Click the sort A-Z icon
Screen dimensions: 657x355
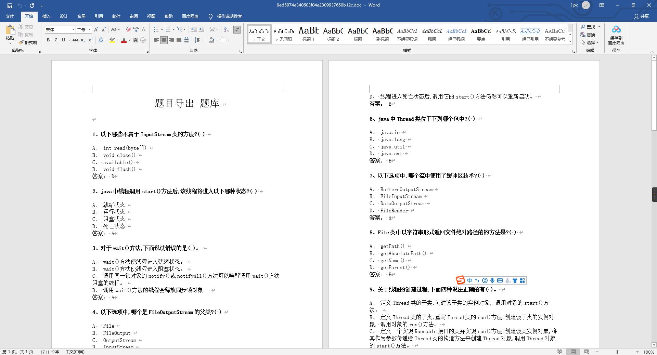click(x=227, y=30)
